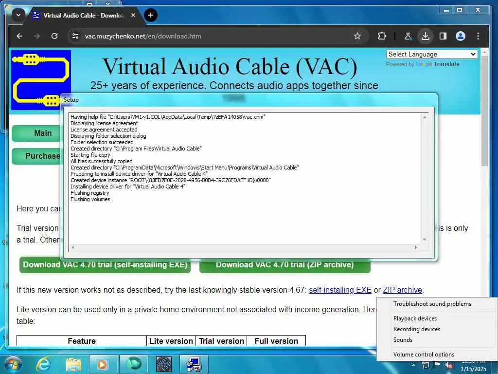The height and width of the screenshot is (374, 498).
Task: Click the web page vertical scrollbar thumb
Action: pos(484,112)
